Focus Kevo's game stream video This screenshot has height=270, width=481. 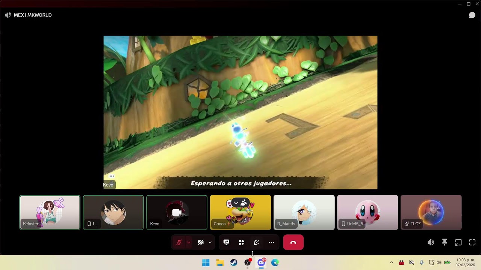tap(240, 112)
